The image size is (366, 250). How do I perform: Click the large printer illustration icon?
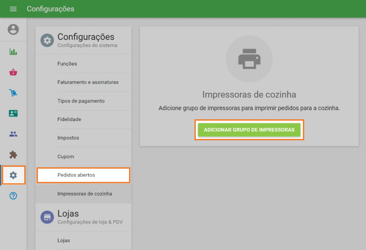tap(249, 59)
